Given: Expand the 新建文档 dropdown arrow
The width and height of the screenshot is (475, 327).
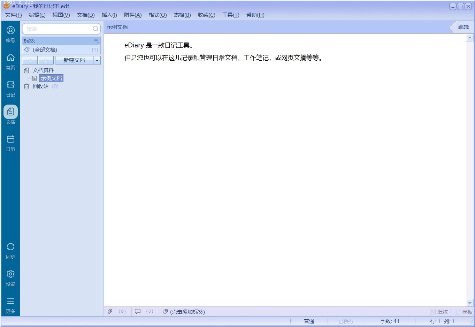Looking at the screenshot, I should pyautogui.click(x=97, y=60).
